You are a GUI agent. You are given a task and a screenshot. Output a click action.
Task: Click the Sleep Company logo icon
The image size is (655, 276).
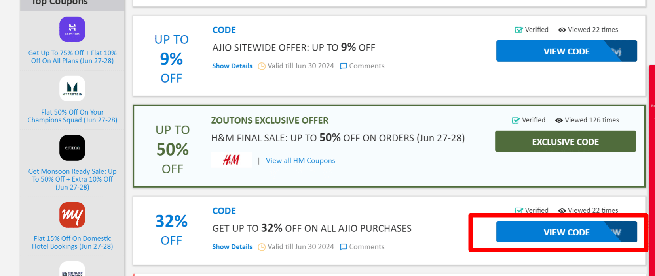click(x=72, y=270)
